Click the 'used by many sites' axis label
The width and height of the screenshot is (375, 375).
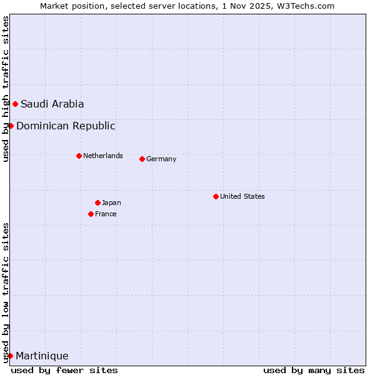314,370
